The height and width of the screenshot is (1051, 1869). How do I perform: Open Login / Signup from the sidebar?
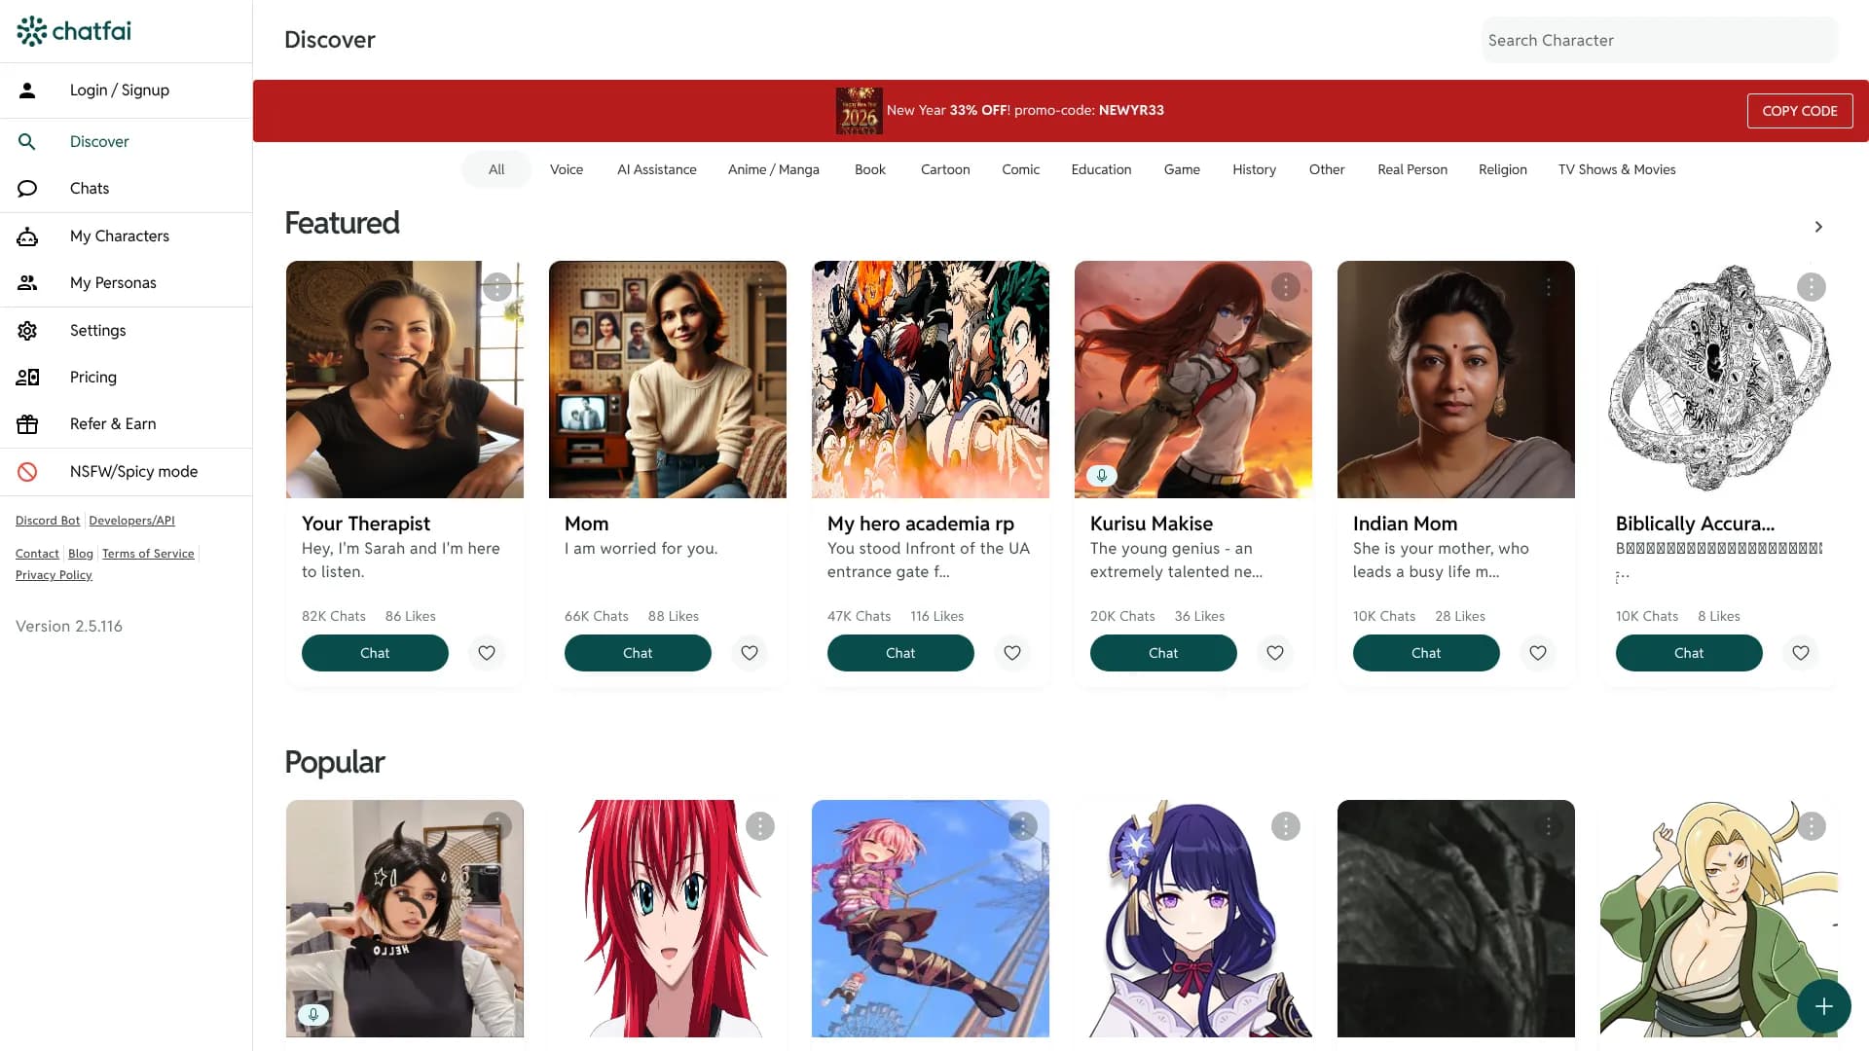coord(126,91)
